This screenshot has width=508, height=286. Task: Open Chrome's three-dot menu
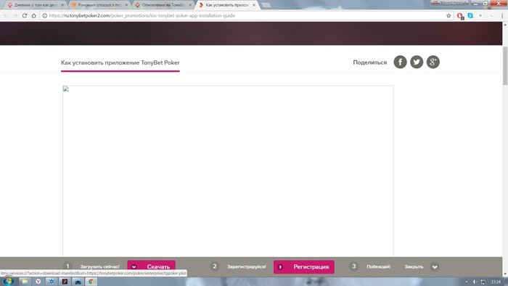[502, 15]
